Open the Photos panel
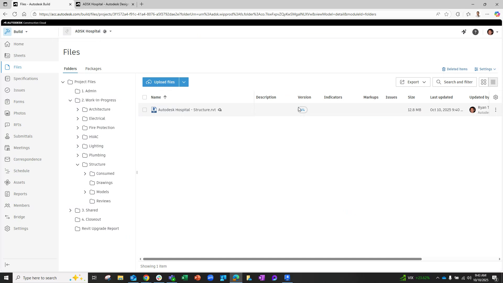 (x=19, y=113)
